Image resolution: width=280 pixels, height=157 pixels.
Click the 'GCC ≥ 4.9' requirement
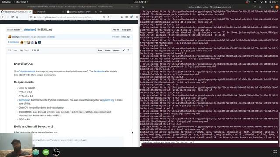click(x=24, y=119)
